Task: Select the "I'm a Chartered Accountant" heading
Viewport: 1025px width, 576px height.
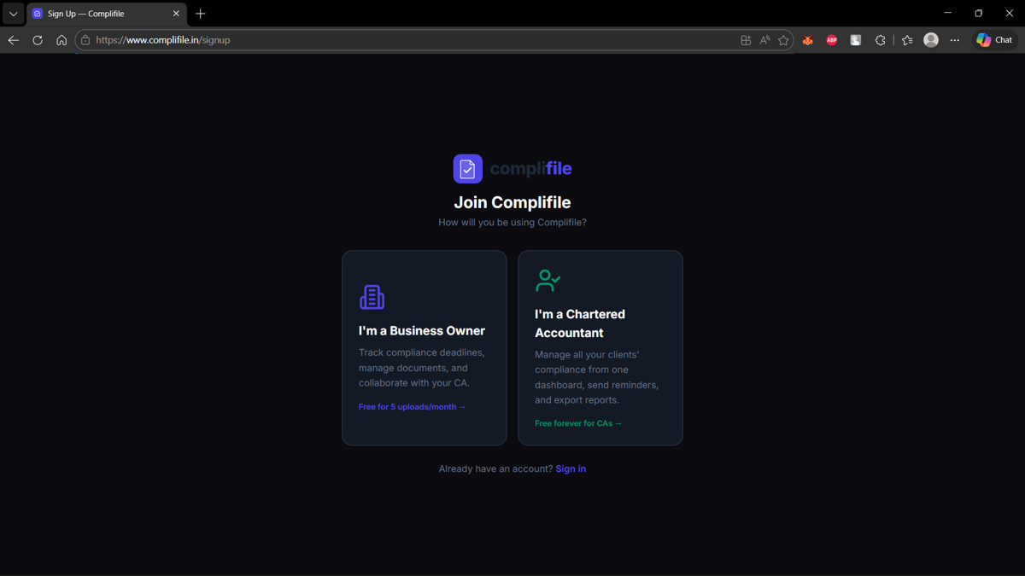Action: pos(580,323)
